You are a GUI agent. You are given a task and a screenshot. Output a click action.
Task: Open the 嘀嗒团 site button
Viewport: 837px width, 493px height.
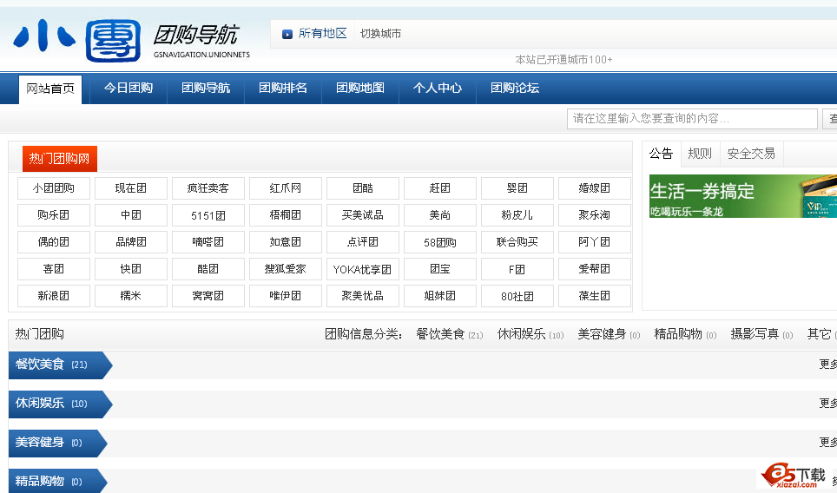208,242
